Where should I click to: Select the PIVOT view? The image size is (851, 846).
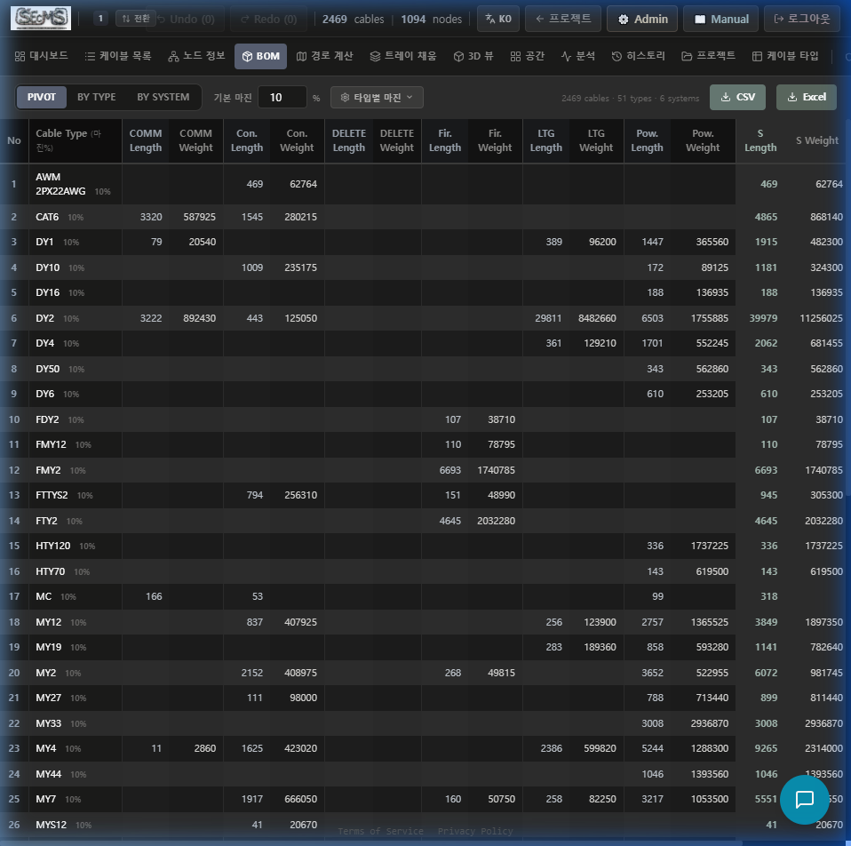(x=41, y=97)
